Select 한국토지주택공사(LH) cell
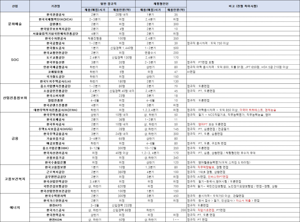This screenshot has width=300, height=222. (x=55, y=81)
